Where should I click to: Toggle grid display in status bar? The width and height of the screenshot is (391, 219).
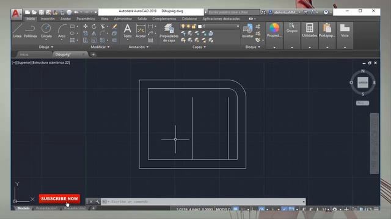point(235,209)
